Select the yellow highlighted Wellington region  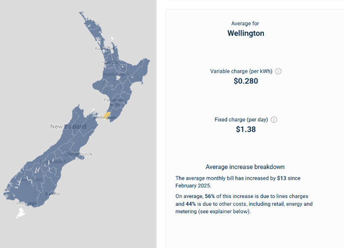[106, 115]
